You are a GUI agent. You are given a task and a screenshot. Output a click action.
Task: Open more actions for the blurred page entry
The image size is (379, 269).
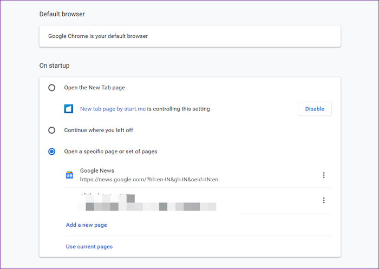324,200
